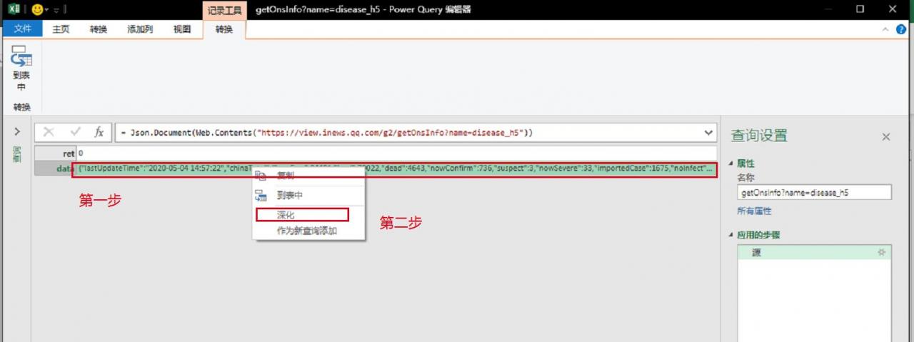
Task: Select the 源 applied step
Action: 814,253
